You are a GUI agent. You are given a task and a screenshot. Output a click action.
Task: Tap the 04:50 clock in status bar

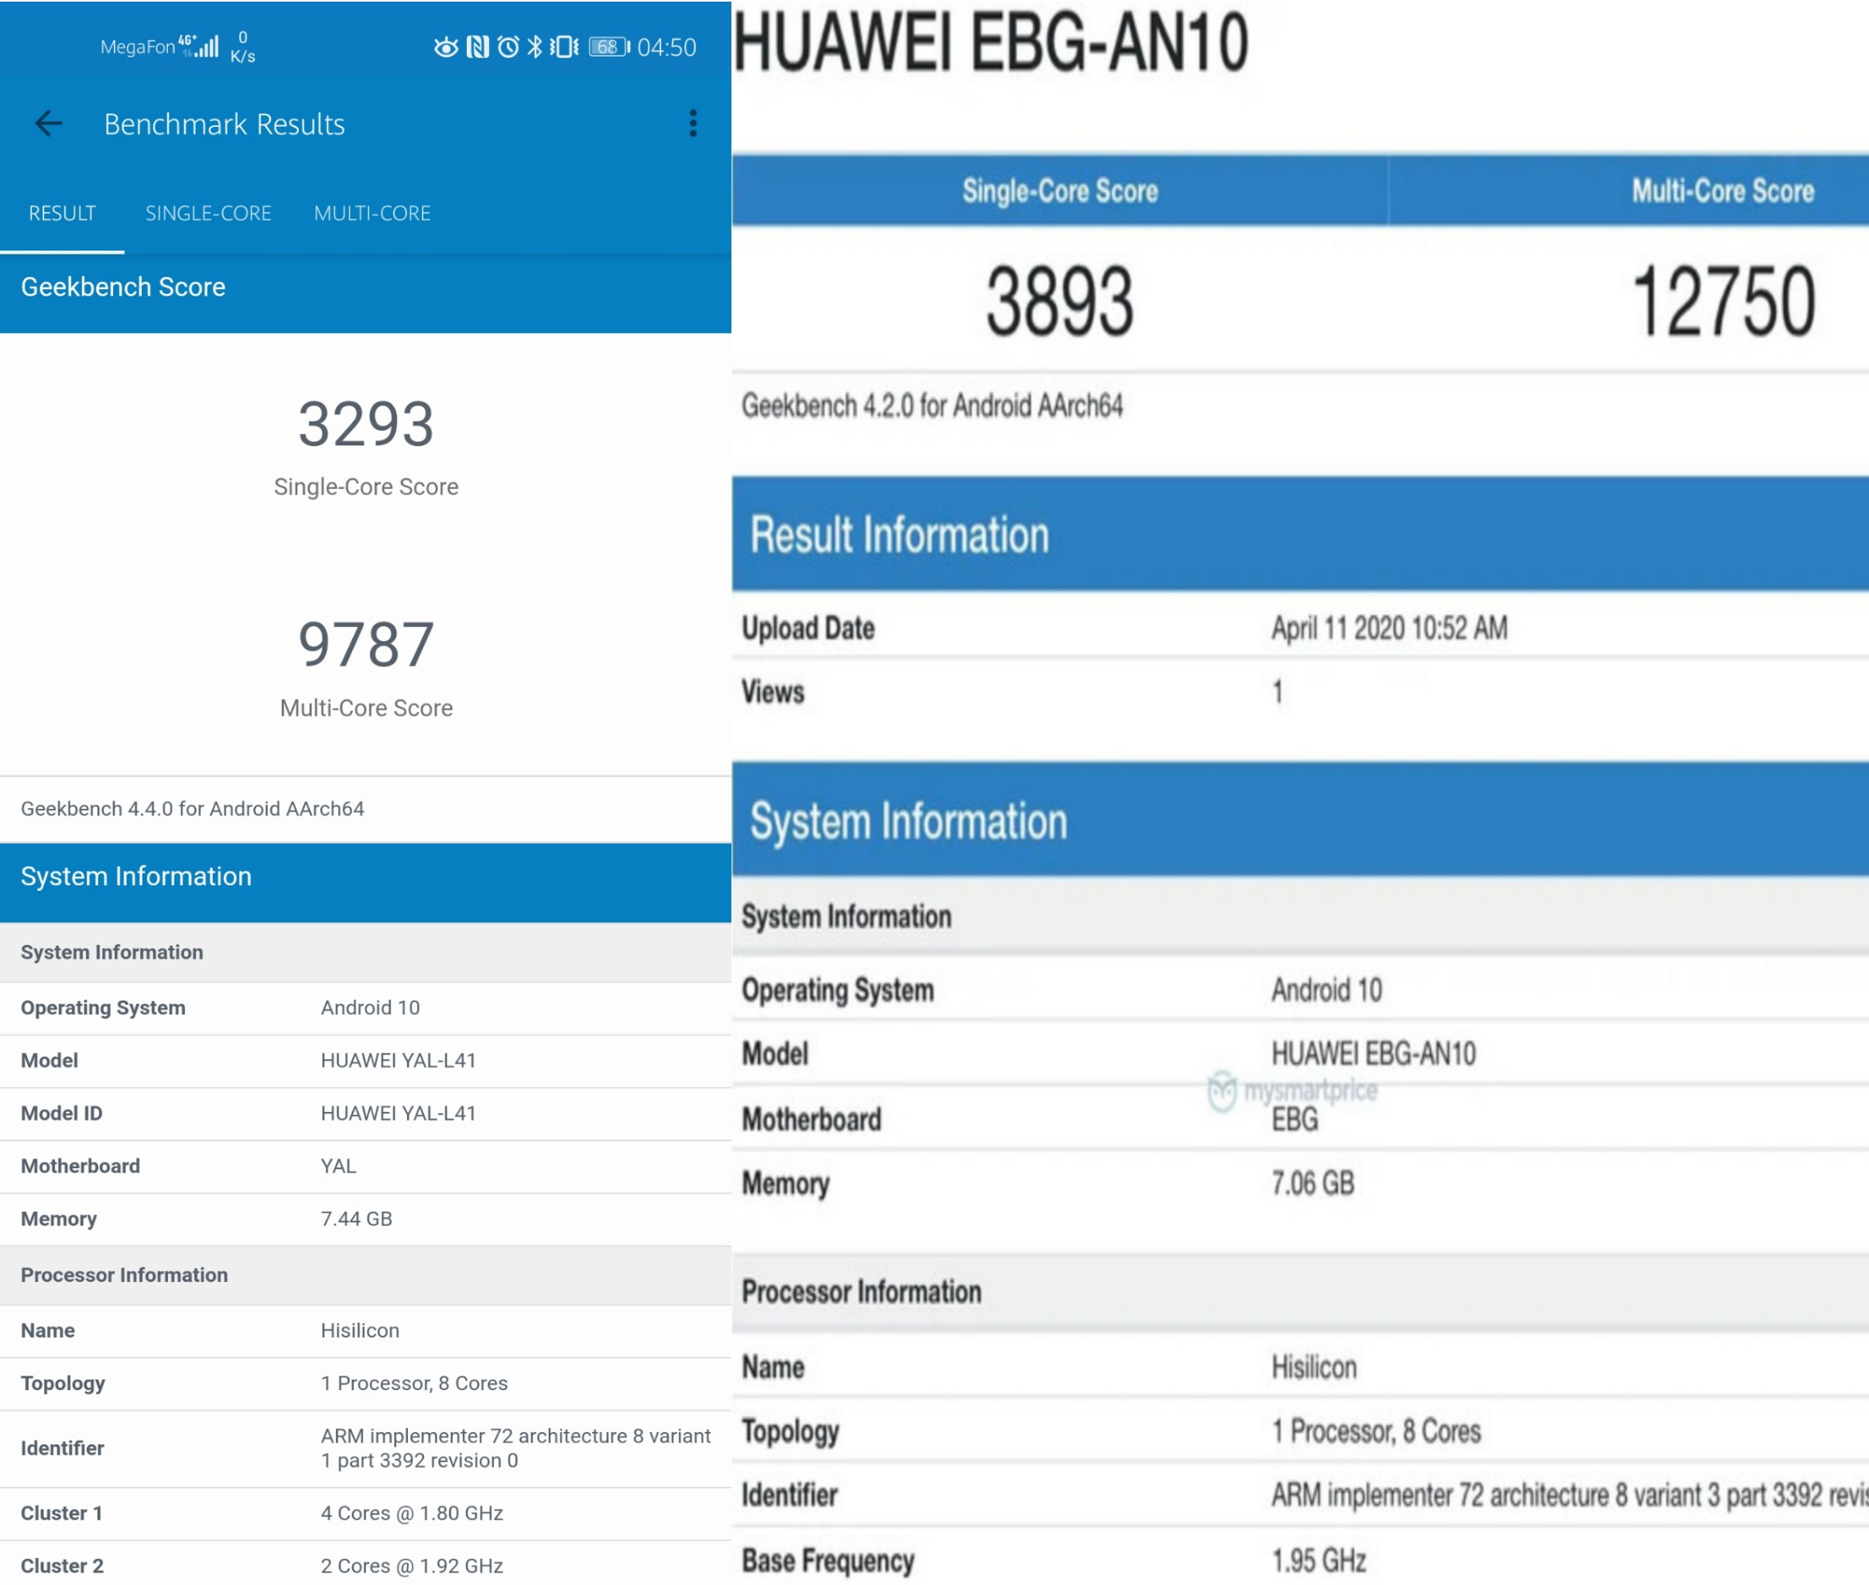point(666,47)
